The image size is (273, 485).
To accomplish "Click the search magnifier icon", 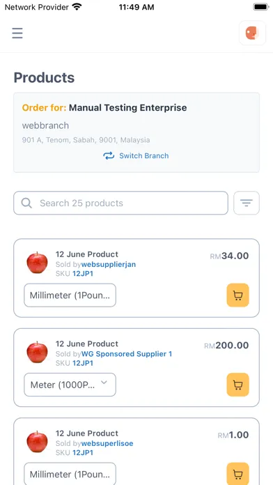I will click(x=26, y=203).
